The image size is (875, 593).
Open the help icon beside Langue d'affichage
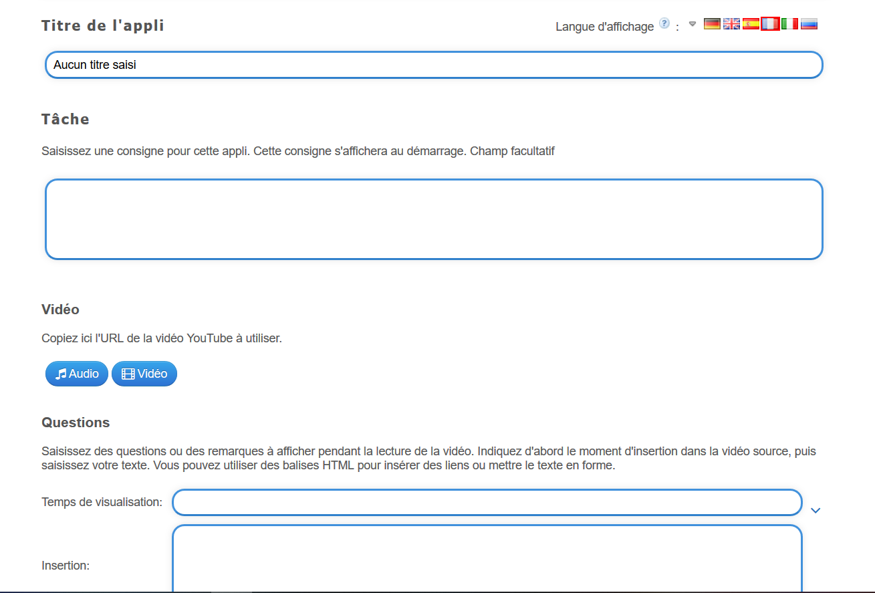pos(664,23)
